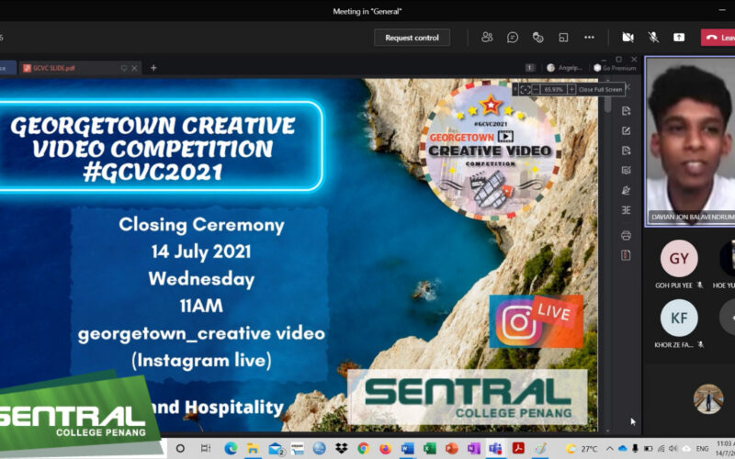Show participants panel in Teams
Screen dimensions: 735x459
[x=487, y=37]
